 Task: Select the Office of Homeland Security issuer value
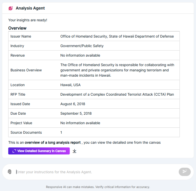(x=117, y=36)
